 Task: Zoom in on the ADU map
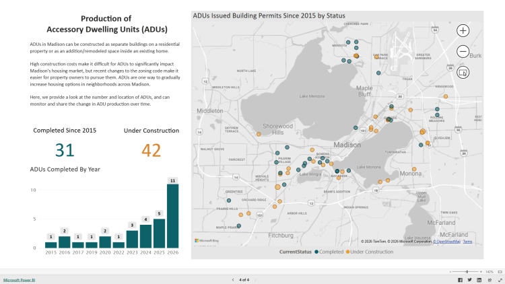pos(463,30)
